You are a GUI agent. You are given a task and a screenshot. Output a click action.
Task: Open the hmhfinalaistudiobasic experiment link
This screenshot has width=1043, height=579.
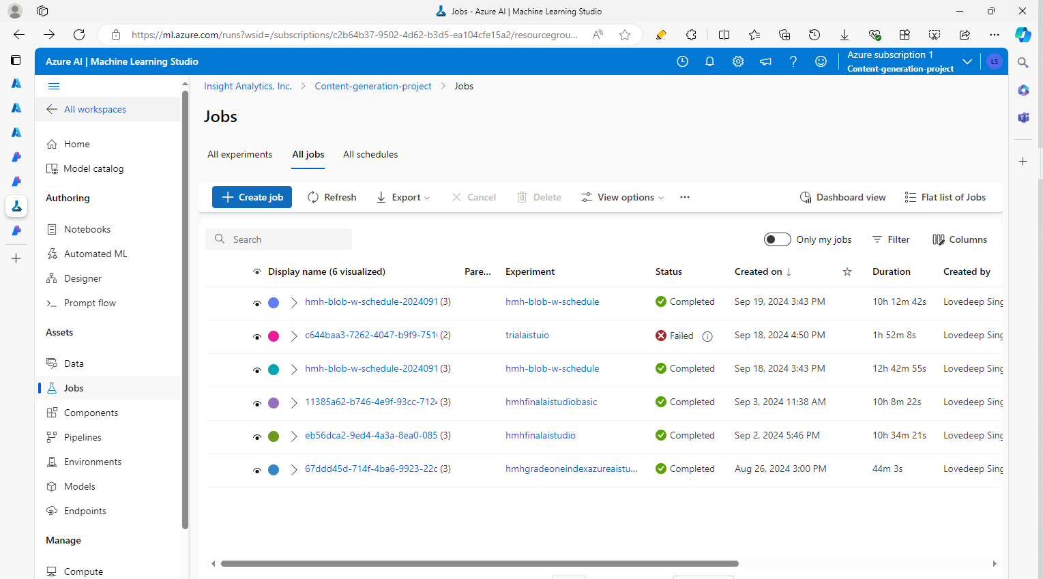coord(551,402)
